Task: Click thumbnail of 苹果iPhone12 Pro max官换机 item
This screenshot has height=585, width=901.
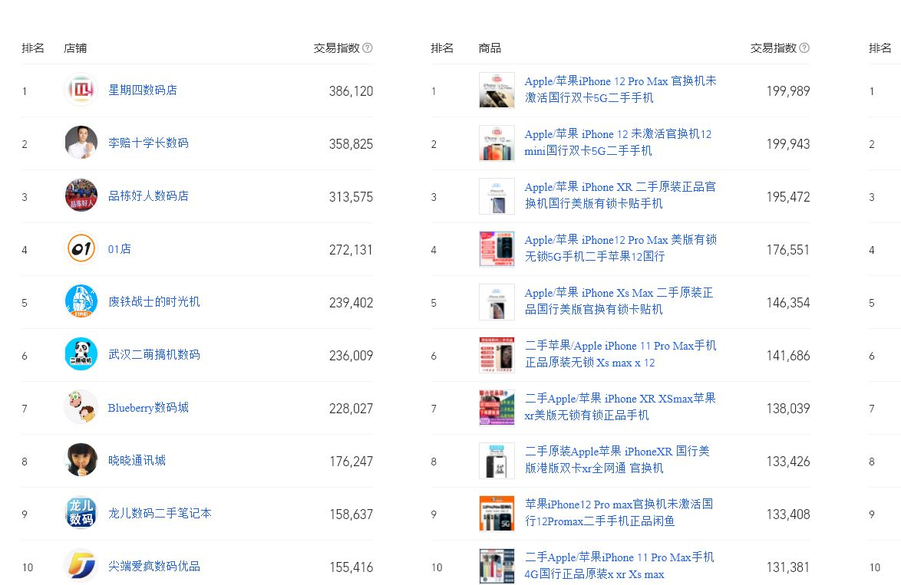Action: coord(497,513)
